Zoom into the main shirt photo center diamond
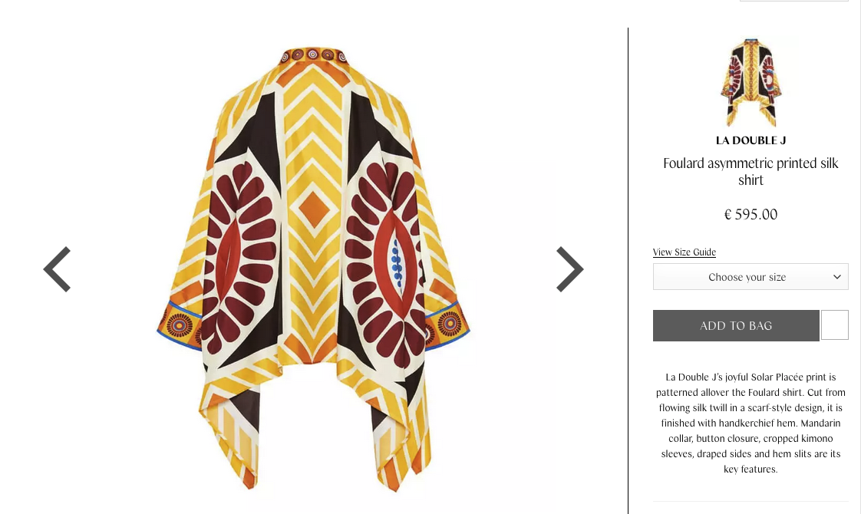Viewport: 861px width, 514px height. (x=314, y=209)
